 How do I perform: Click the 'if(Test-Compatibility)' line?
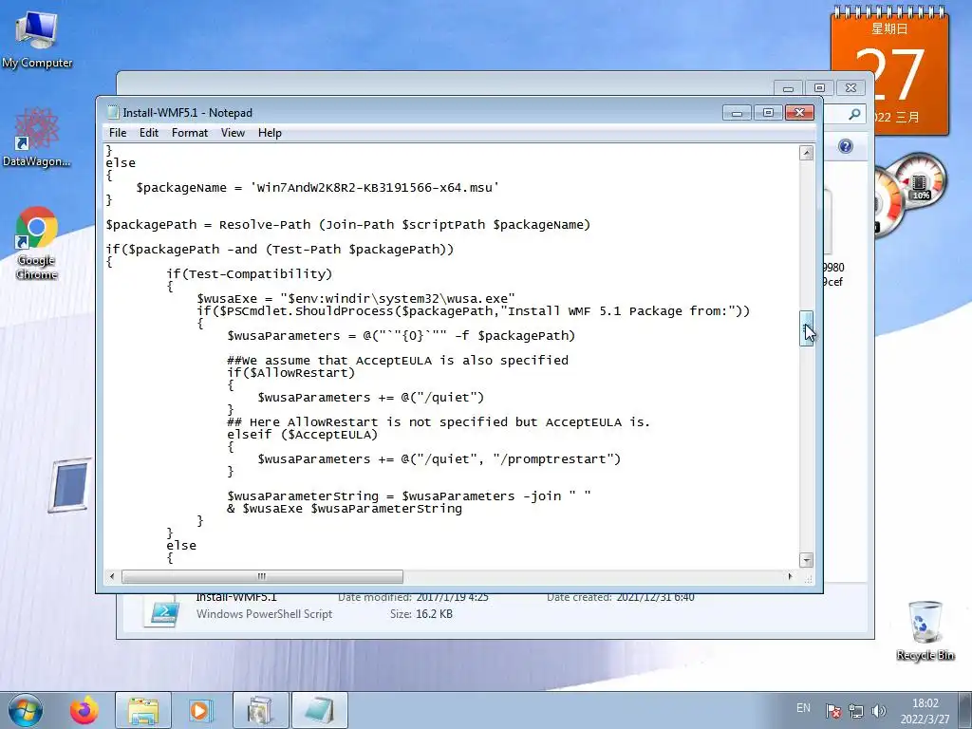(x=250, y=274)
